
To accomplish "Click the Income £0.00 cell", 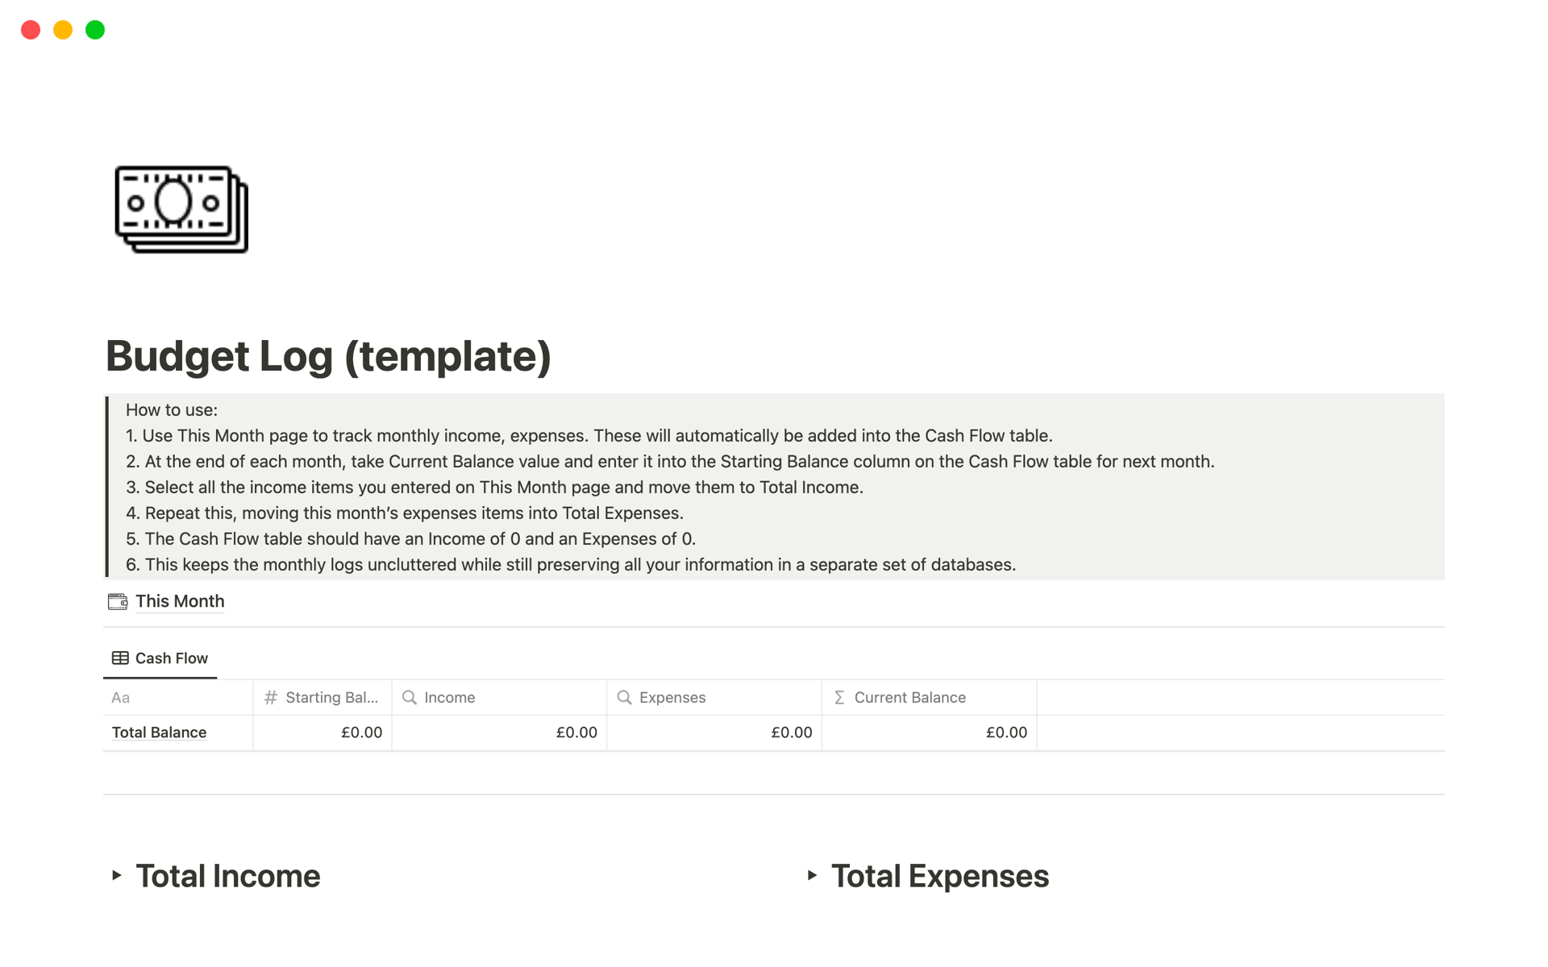I will tap(499, 733).
